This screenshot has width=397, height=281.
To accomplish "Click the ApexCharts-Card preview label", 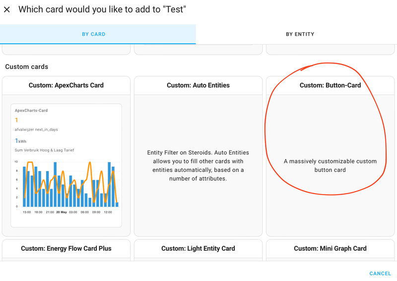I will [31, 111].
